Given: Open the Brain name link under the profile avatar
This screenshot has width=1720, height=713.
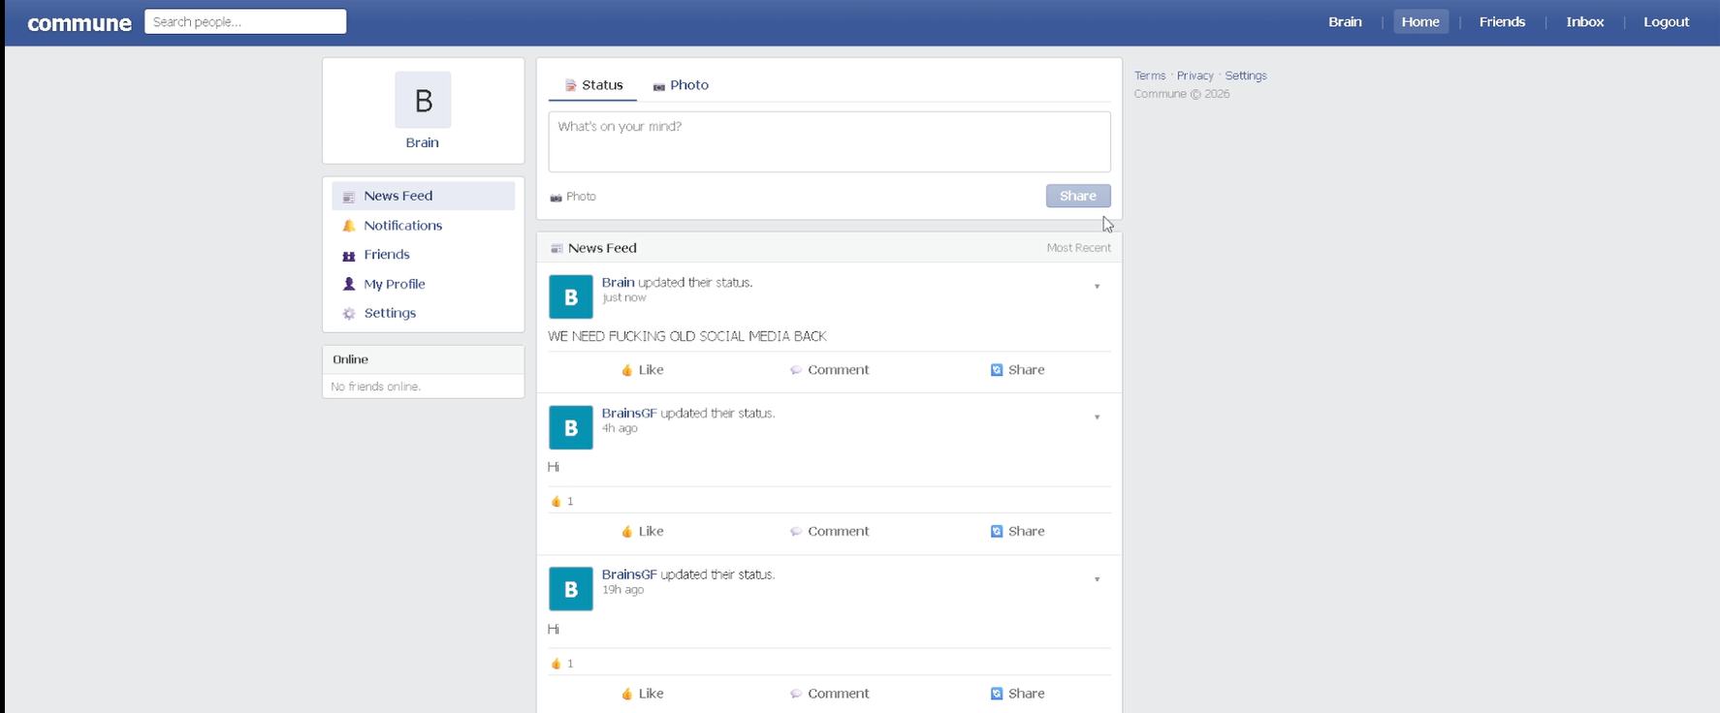Looking at the screenshot, I should click(422, 142).
